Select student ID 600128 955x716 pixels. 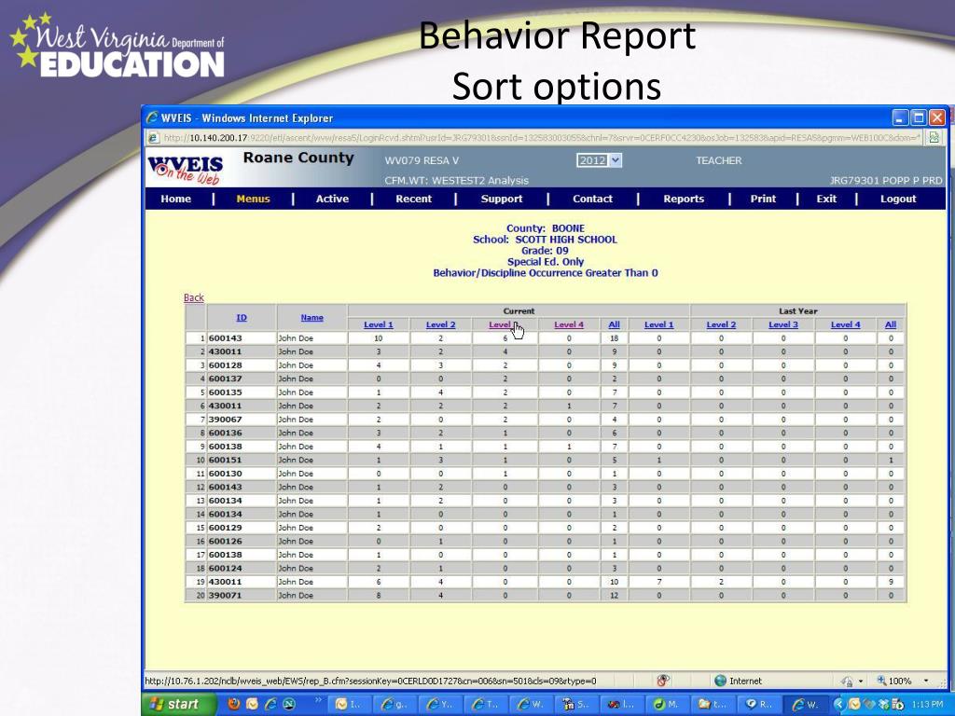[x=226, y=365]
